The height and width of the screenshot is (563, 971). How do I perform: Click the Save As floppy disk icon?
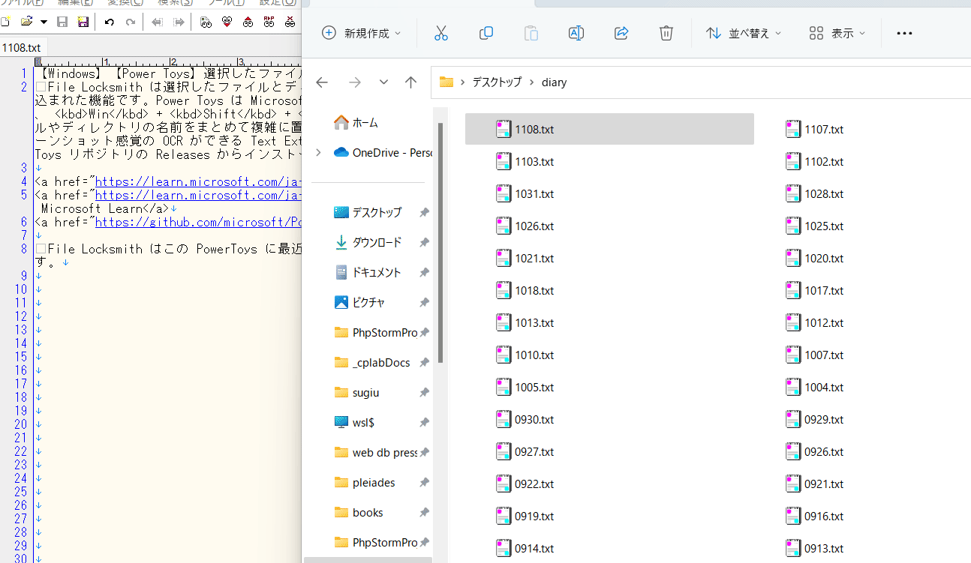83,22
